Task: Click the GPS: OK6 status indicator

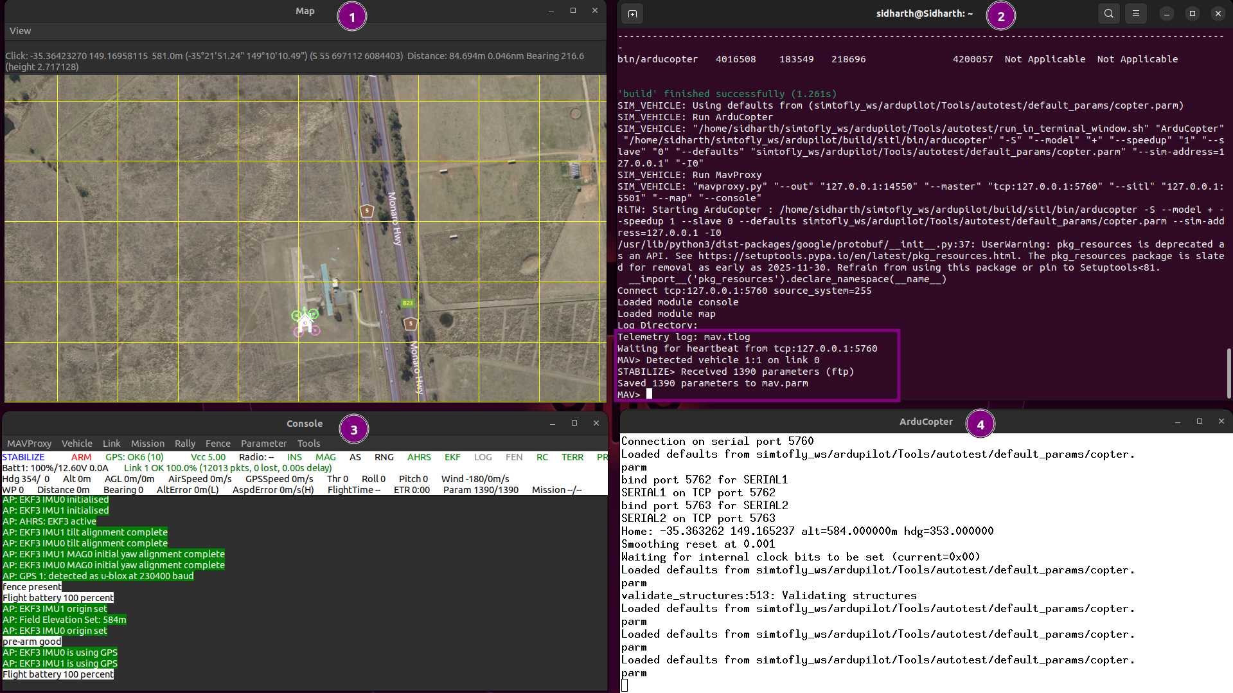Action: (133, 457)
